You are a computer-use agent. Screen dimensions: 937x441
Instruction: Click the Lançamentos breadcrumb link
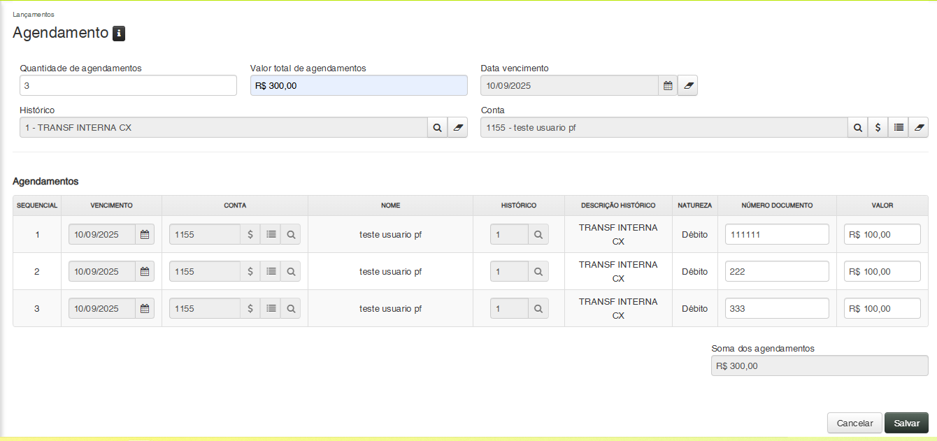pos(34,14)
